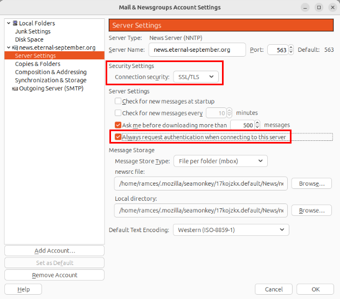This screenshot has height=299, width=340.
Task: Click the Local Folders computer icon
Action: click(15, 23)
